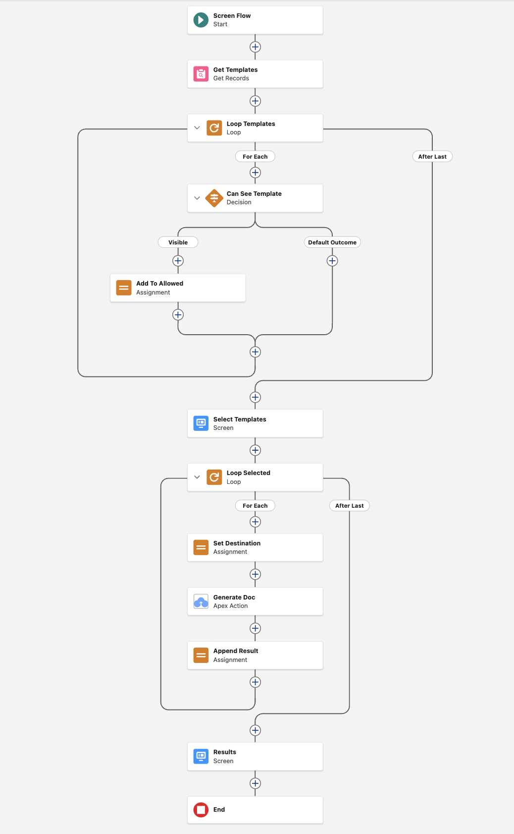
Task: Add element under Default Outcome branch
Action: tap(332, 261)
